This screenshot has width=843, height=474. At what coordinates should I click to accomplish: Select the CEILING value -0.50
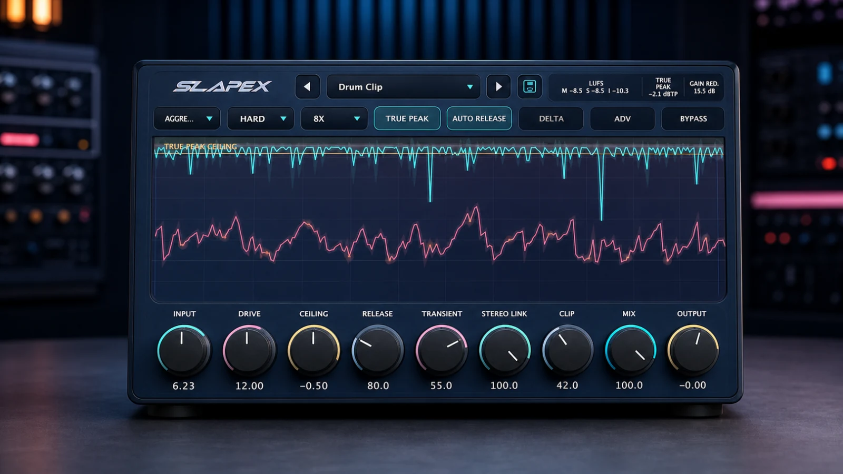[x=313, y=386]
